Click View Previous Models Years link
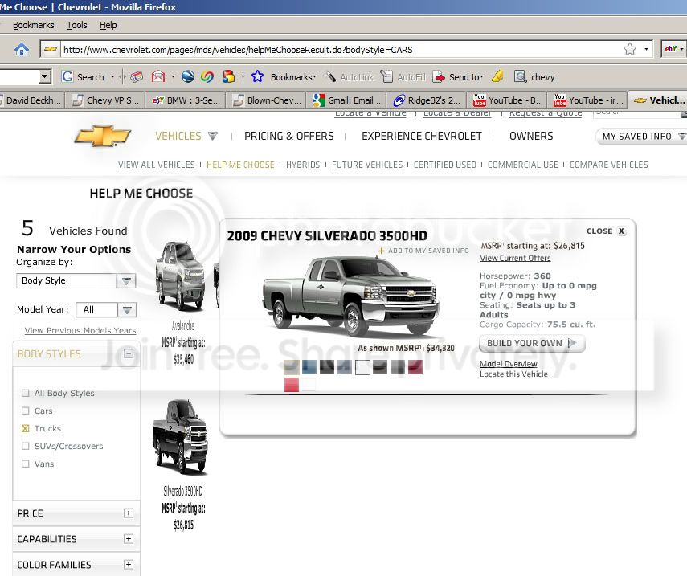This screenshot has height=576, width=687. [x=80, y=331]
